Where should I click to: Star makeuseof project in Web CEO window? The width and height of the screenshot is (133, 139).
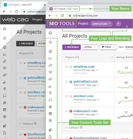coord(21,107)
